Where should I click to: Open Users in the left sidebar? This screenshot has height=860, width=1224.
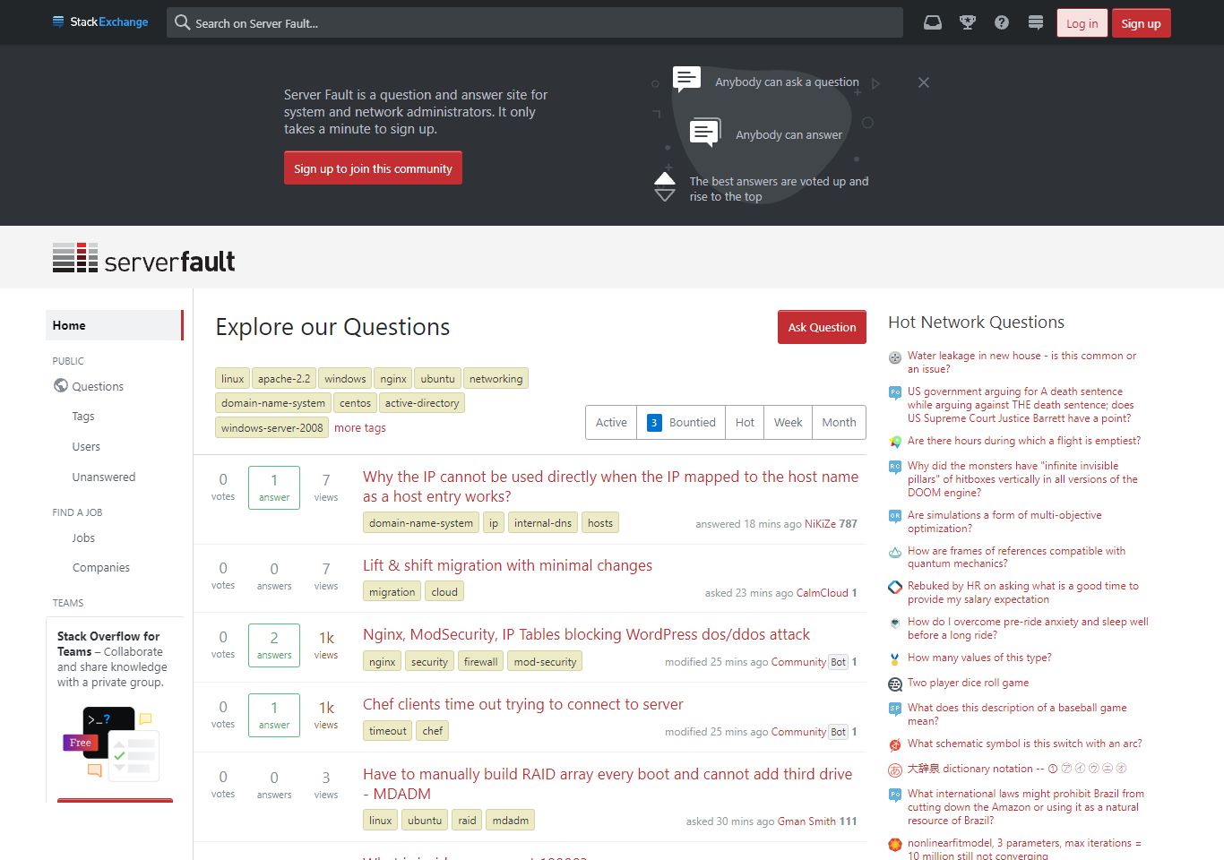coord(86,447)
